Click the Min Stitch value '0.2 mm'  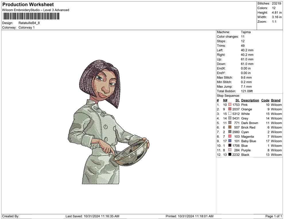tap(246, 82)
